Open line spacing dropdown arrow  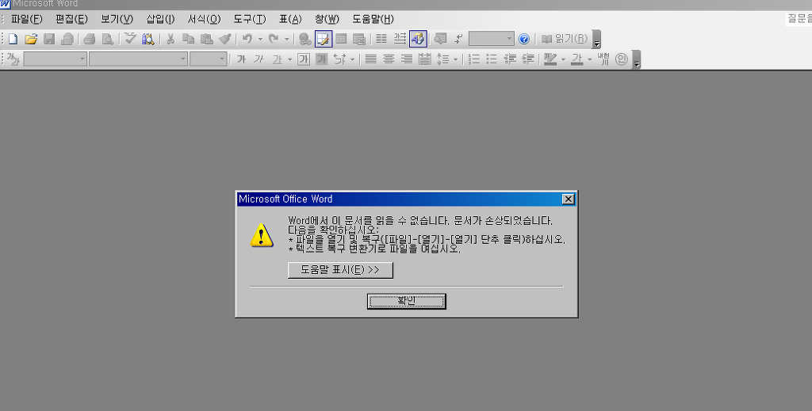click(456, 59)
